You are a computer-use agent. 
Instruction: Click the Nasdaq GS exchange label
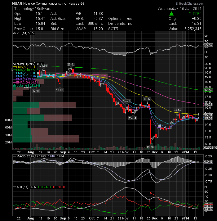coord(77,4)
